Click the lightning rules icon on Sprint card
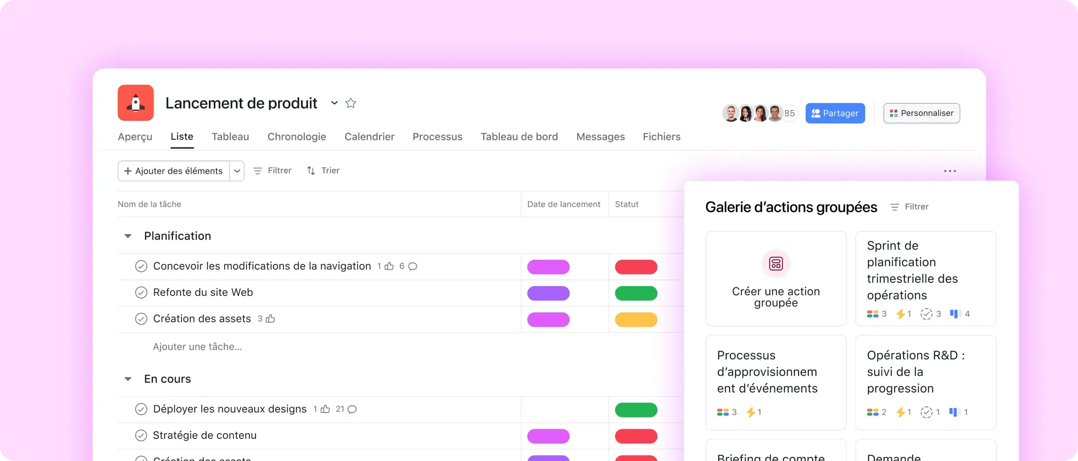Image resolution: width=1078 pixels, height=461 pixels. pyautogui.click(x=900, y=314)
